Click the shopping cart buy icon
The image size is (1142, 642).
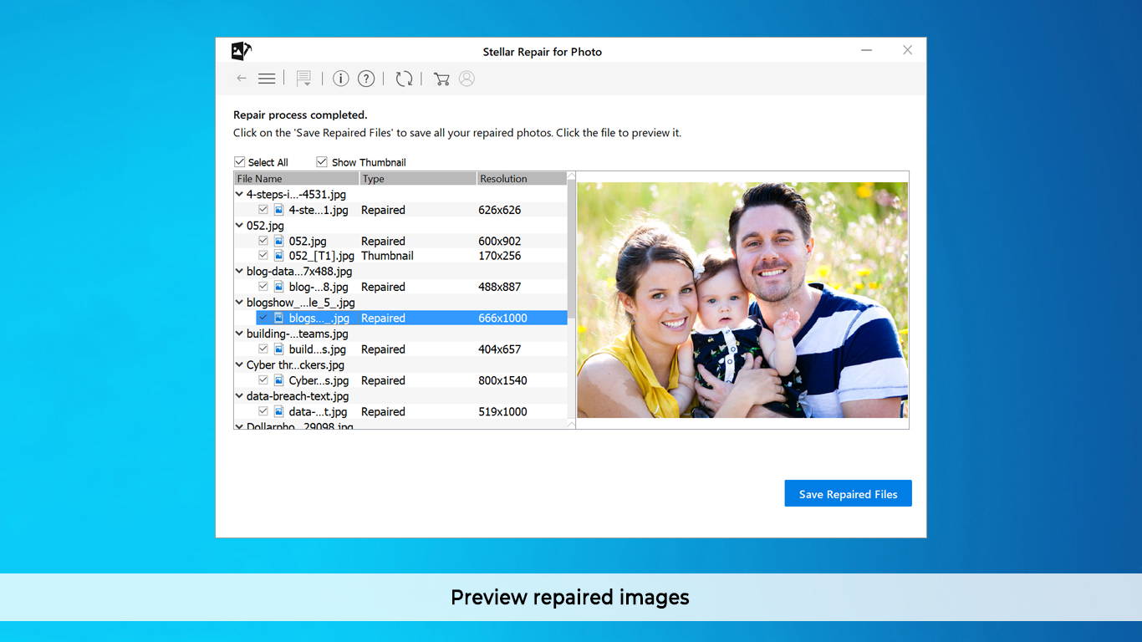click(441, 79)
